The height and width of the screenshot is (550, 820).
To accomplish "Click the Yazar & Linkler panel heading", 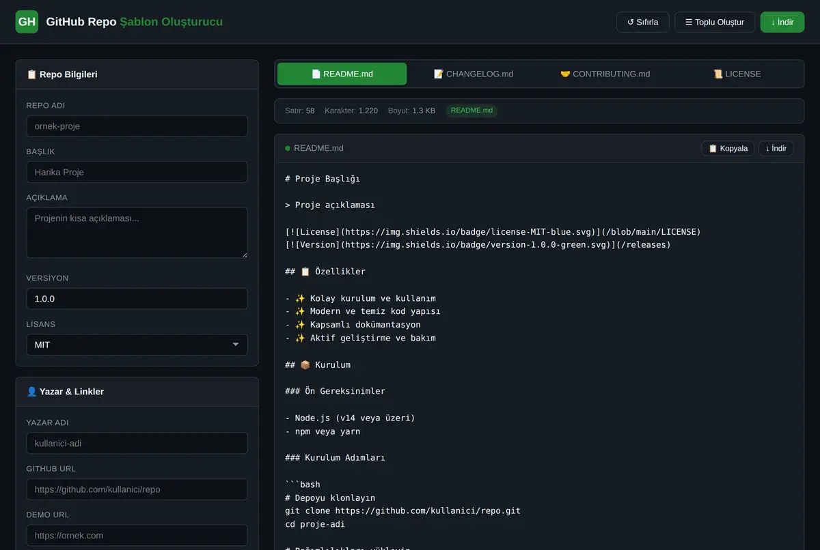I will tap(65, 392).
